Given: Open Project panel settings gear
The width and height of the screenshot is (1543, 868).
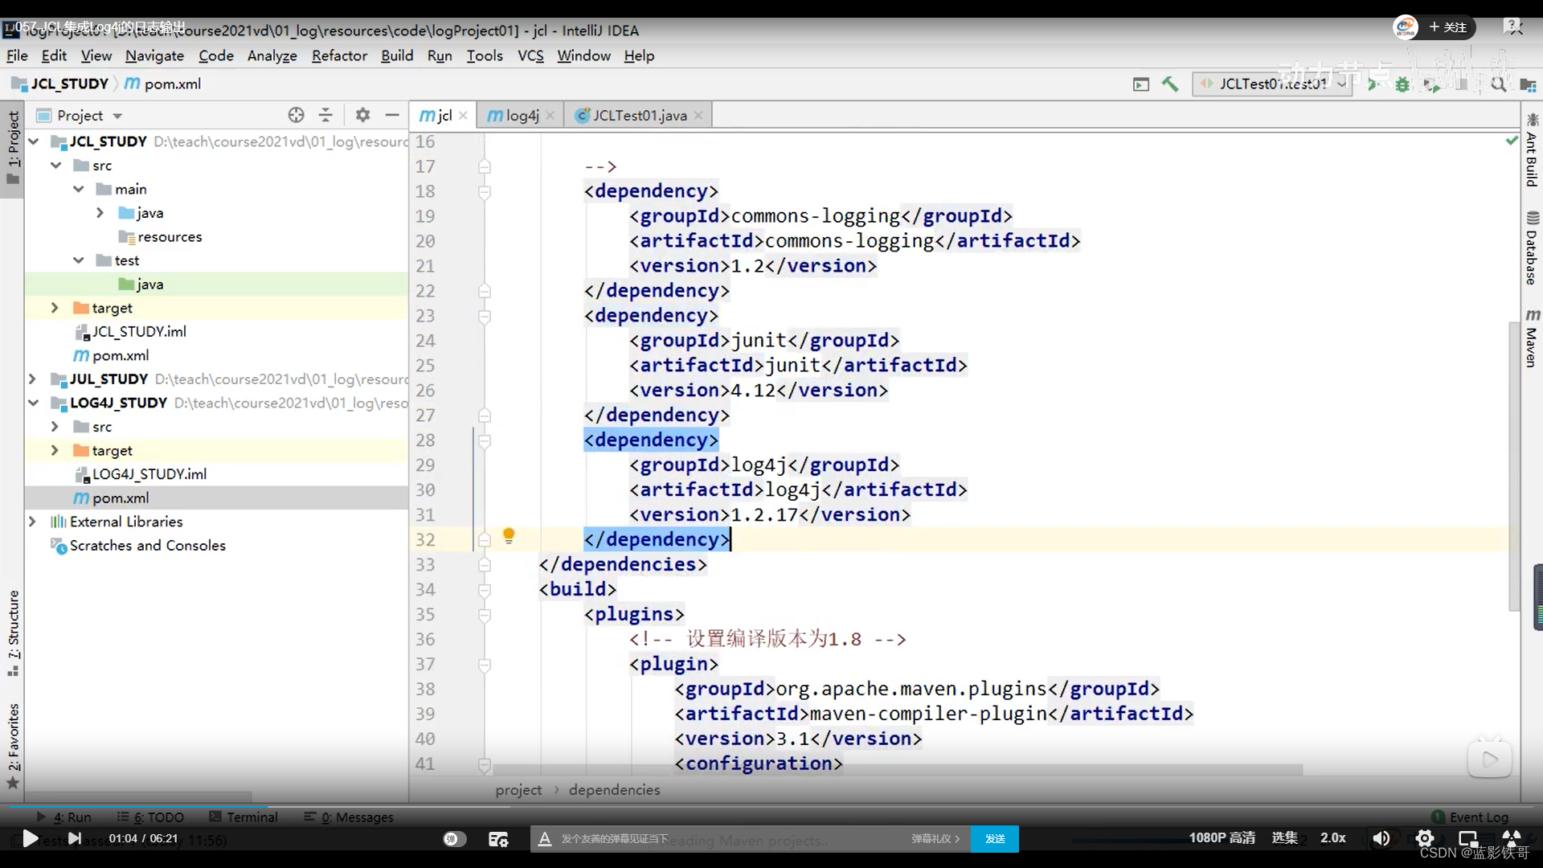Looking at the screenshot, I should [362, 115].
